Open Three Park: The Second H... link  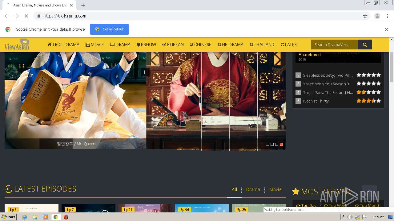click(x=328, y=92)
